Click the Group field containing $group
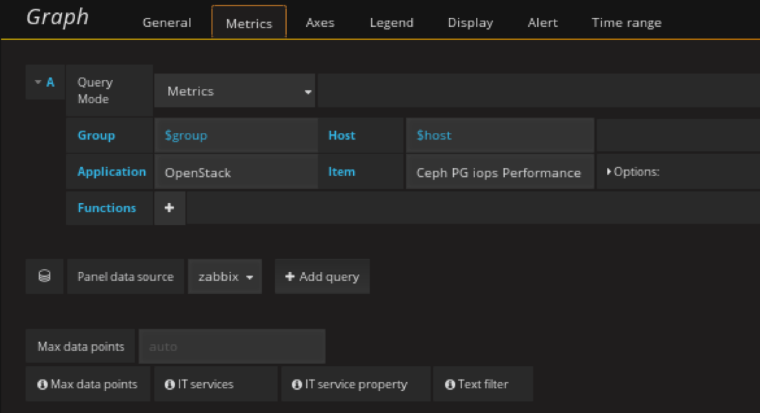The height and width of the screenshot is (413, 760). 235,136
